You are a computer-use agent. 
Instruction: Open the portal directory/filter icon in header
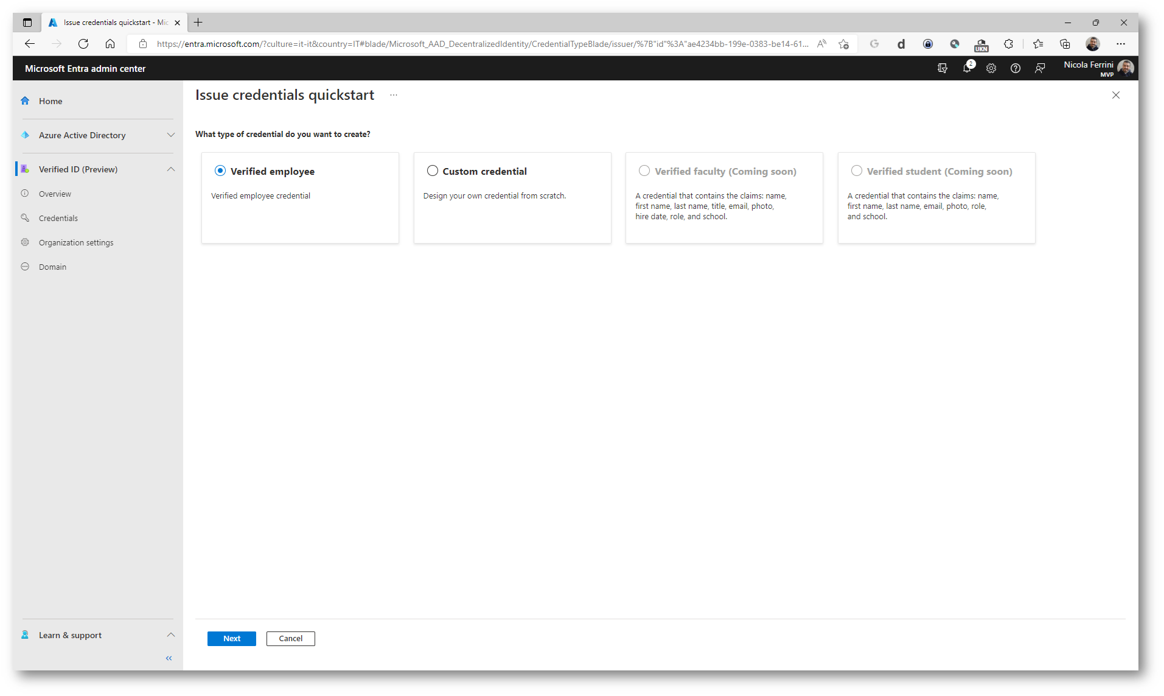[942, 68]
